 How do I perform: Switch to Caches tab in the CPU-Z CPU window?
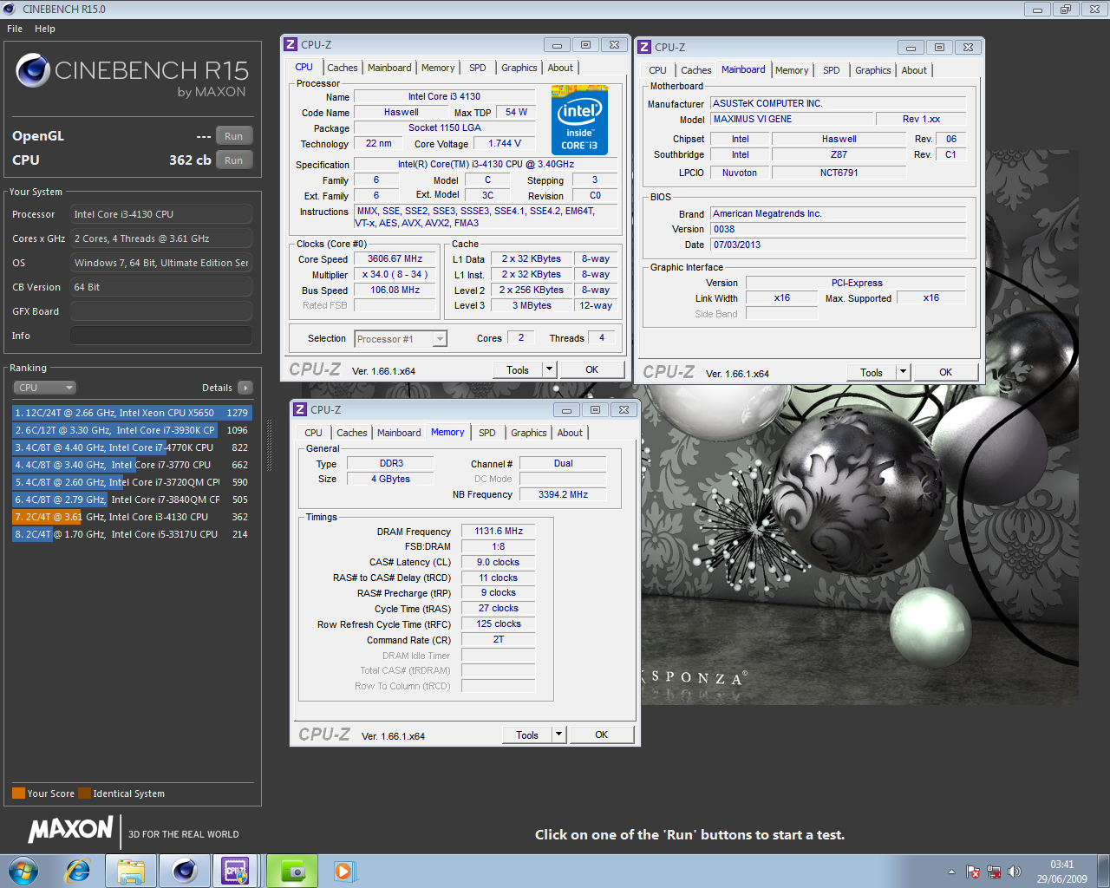click(343, 68)
